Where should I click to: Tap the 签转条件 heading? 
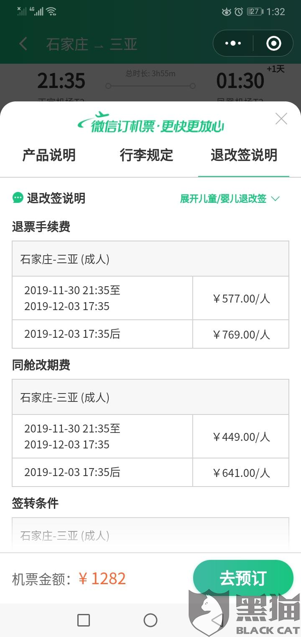point(35,503)
